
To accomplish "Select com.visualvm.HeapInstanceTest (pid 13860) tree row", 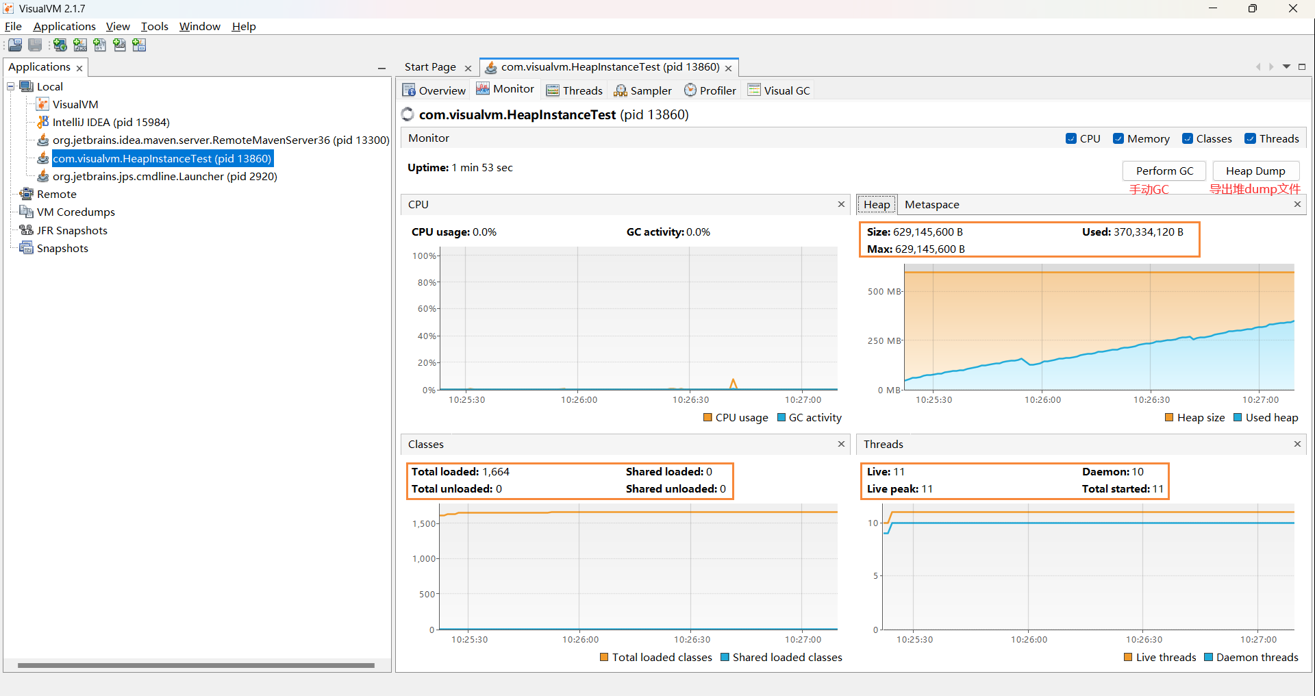I will 162,158.
